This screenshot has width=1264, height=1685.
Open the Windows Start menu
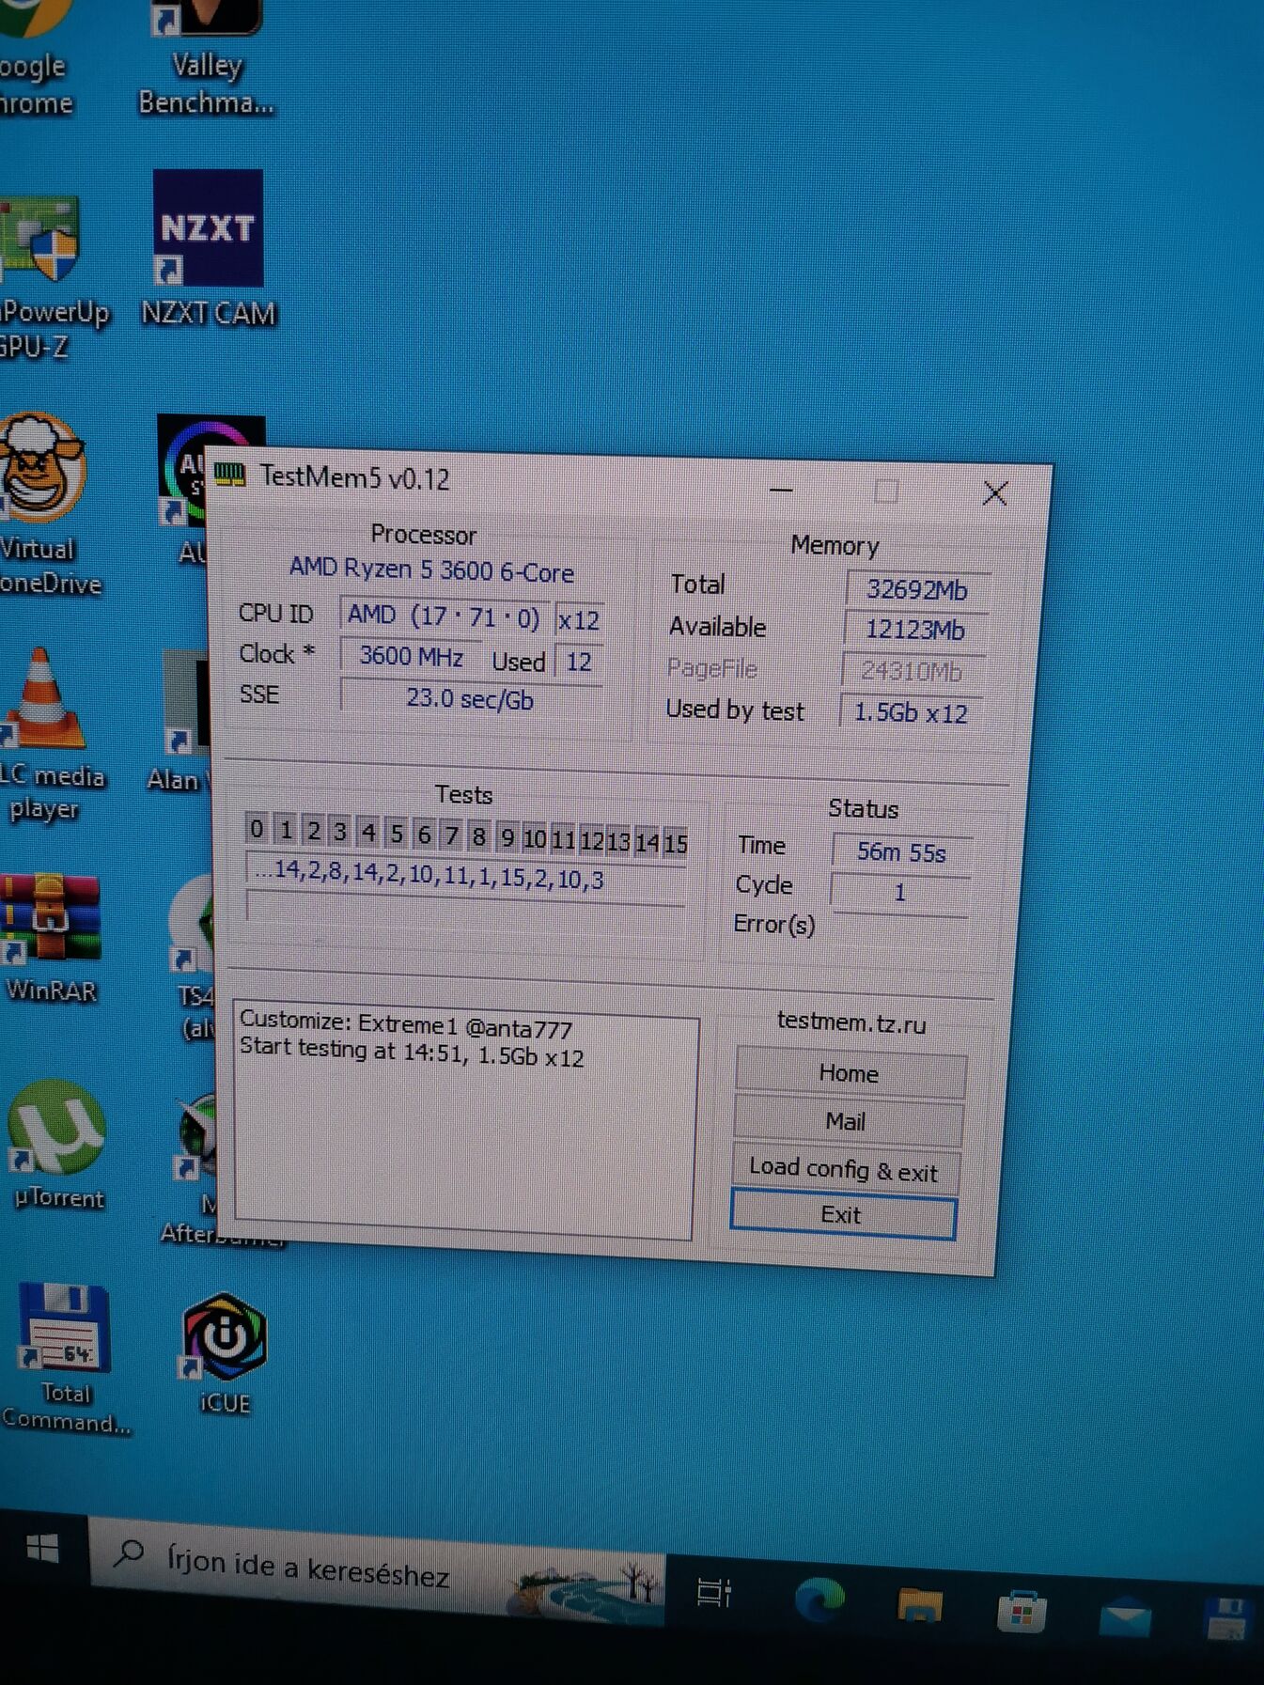pyautogui.click(x=42, y=1548)
